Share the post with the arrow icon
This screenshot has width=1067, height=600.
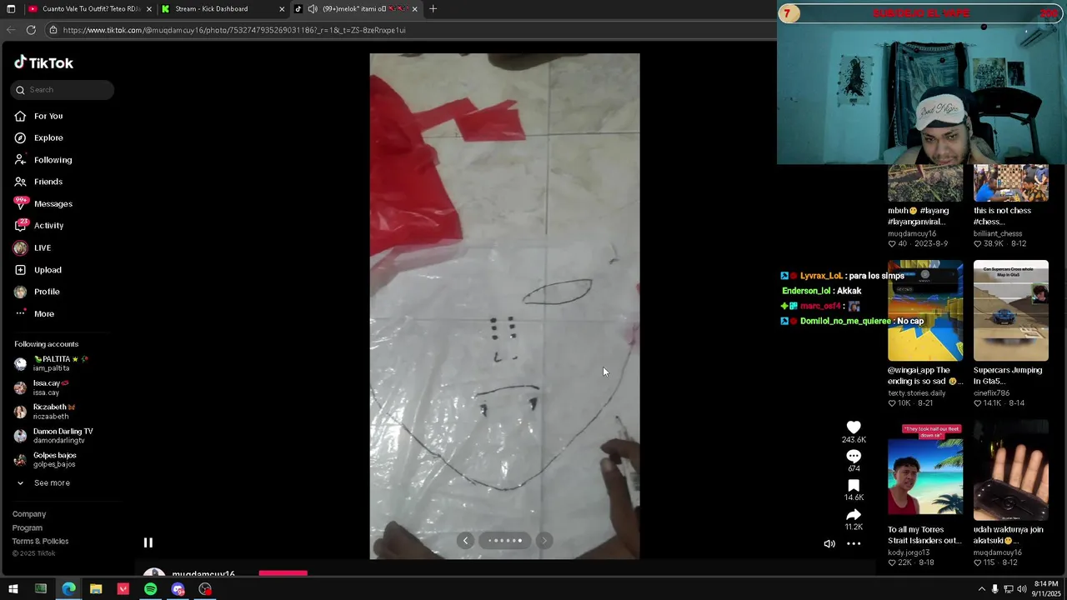[854, 515]
